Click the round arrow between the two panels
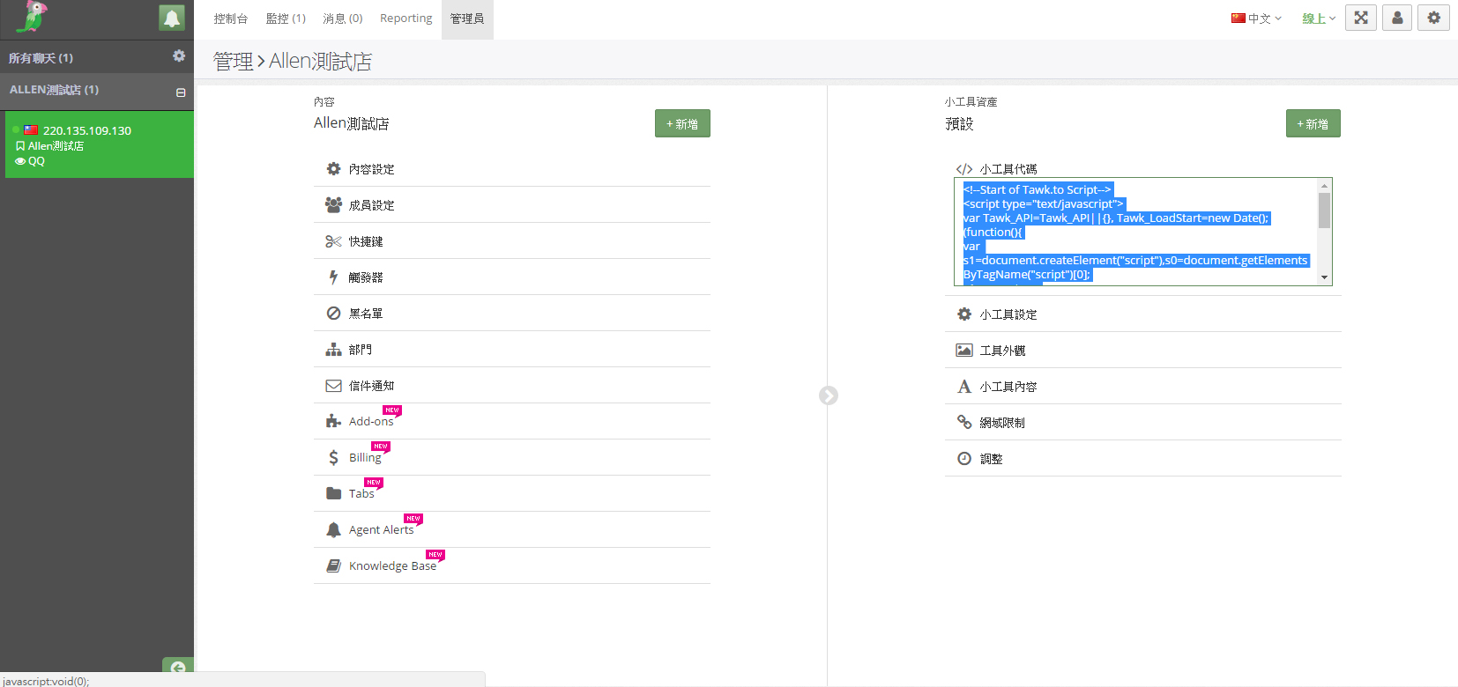Viewport: 1458px width, 687px height. (829, 395)
